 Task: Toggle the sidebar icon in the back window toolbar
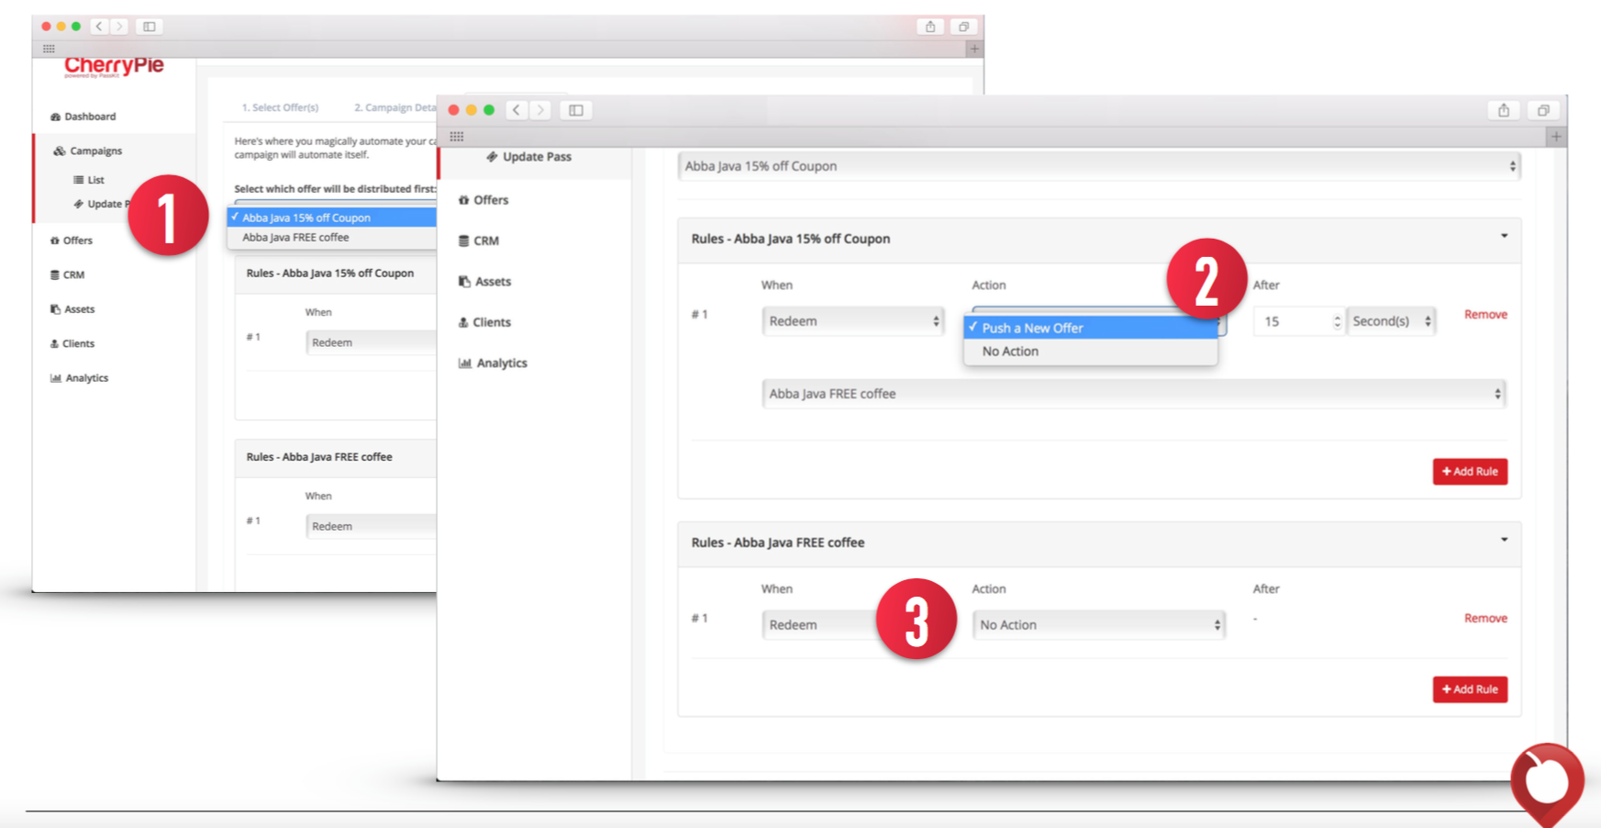click(150, 27)
